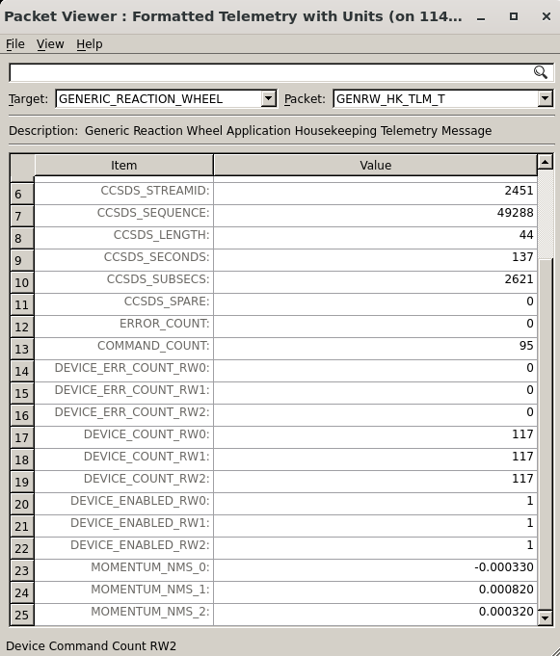Screen dimensions: 560x656
Task: Click the Value column header
Action: 376,166
